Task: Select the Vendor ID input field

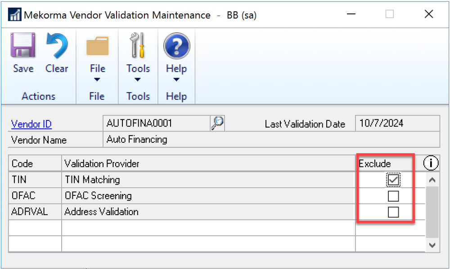Action: (157, 123)
